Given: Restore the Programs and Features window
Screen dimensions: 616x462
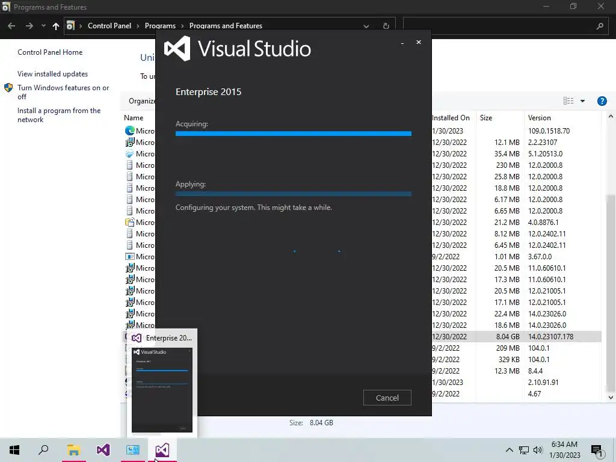Looking at the screenshot, I should point(573,6).
